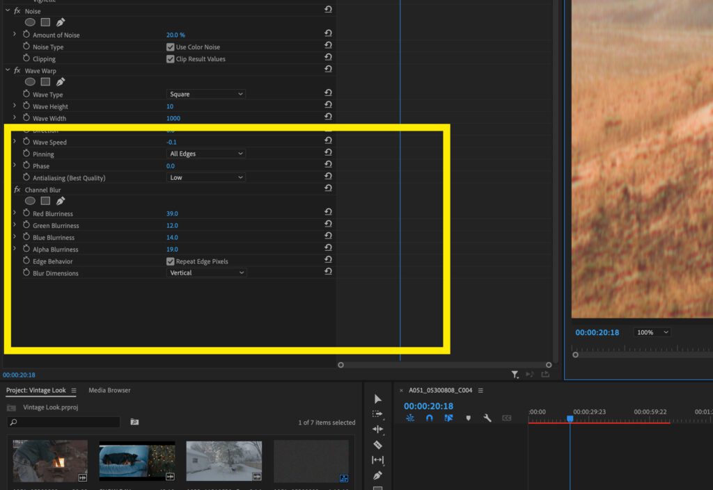
Task: Select the snowy house clip thumbnail
Action: [224, 459]
